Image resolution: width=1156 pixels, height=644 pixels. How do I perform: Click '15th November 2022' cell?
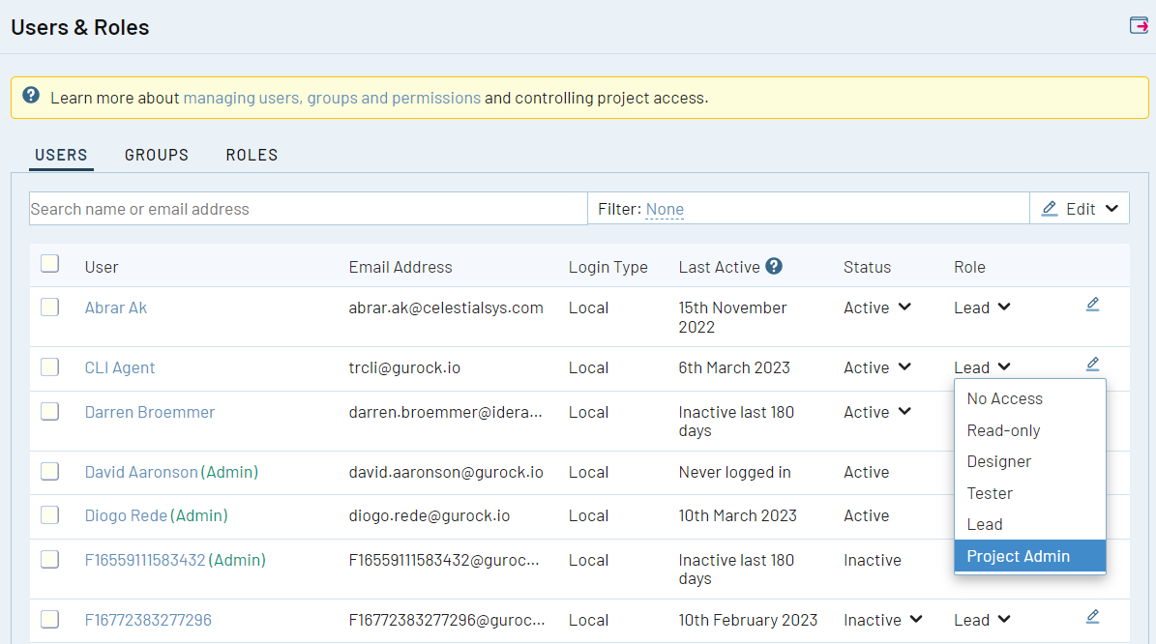733,317
